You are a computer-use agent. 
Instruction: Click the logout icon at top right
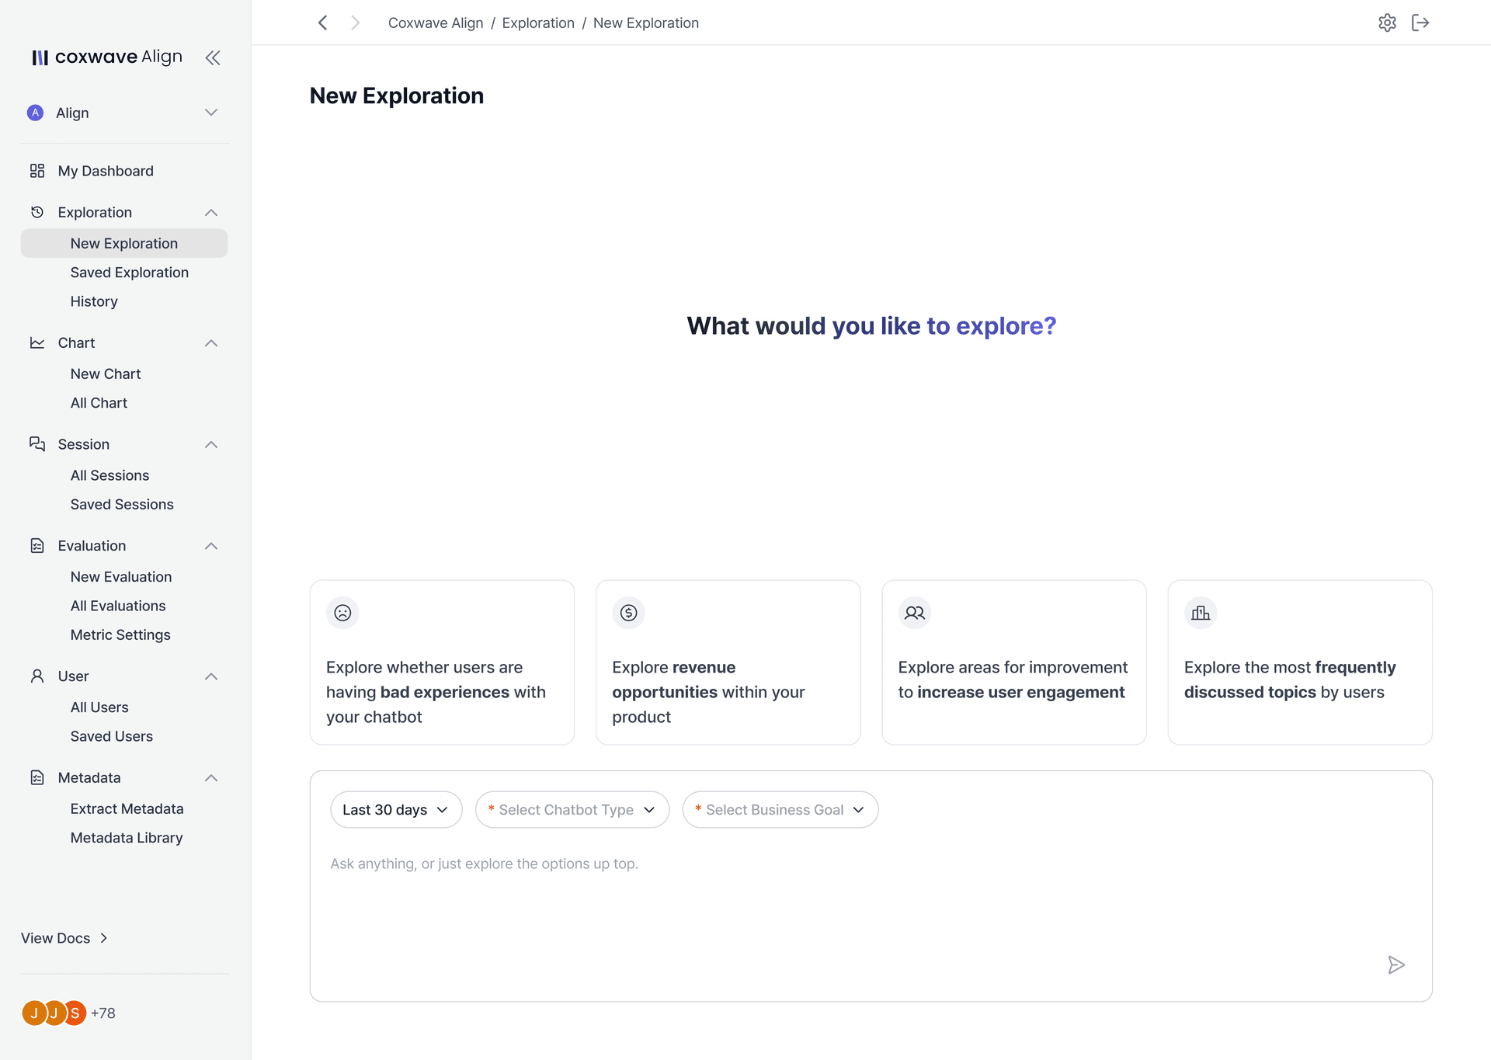1421,23
